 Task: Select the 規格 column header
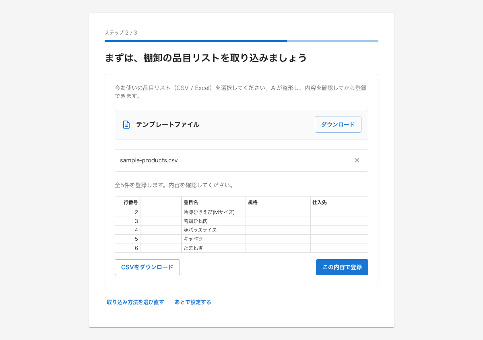278,202
